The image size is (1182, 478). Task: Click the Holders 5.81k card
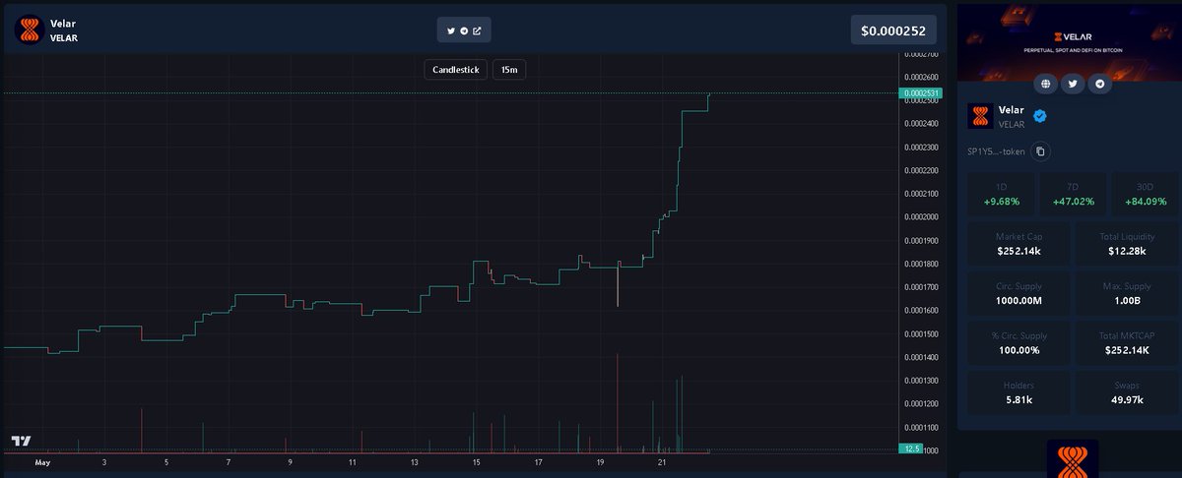[1018, 392]
